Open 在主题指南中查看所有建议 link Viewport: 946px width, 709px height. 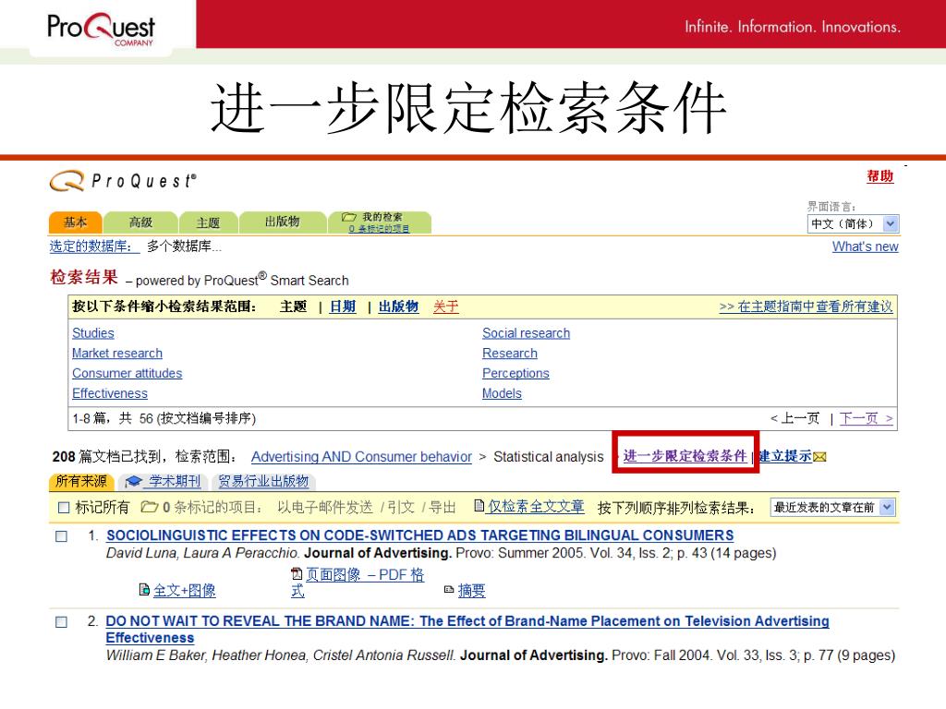click(806, 306)
